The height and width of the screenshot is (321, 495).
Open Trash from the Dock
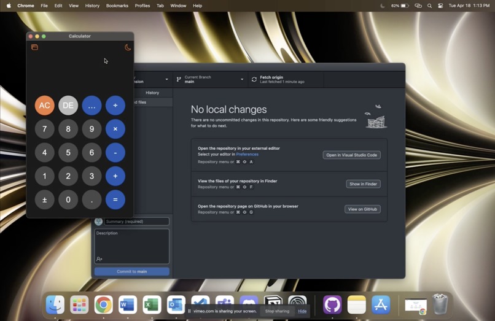440,304
